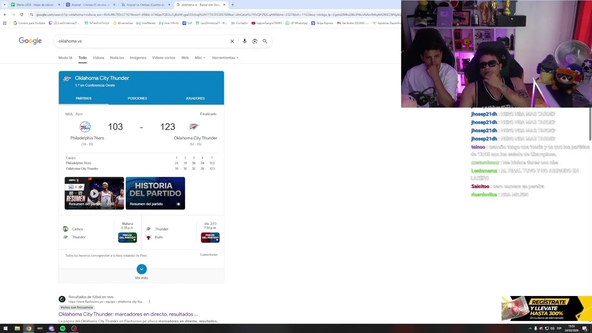Close the Oklahoma vs Google search tab

224,5
